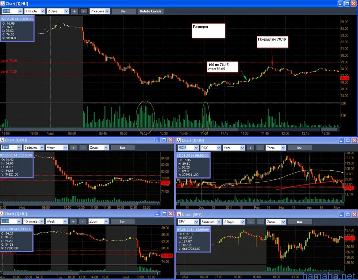Click the minus button in the 5 minutes QIHU chart
This screenshot has width=358, height=280.
[x=84, y=148]
